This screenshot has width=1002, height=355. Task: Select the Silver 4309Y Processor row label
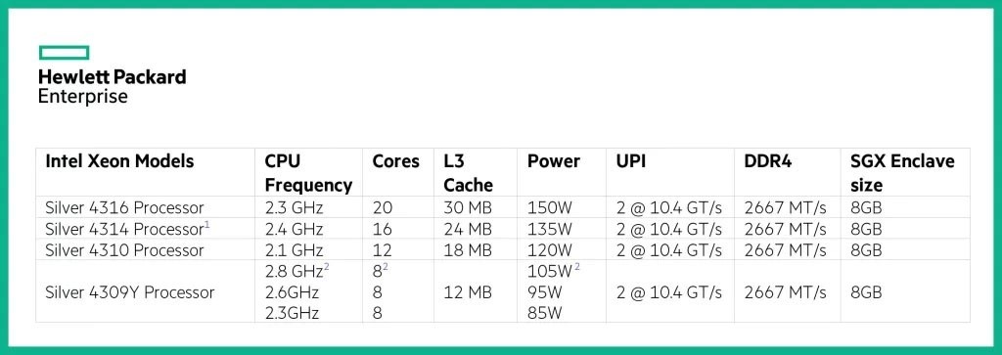130,292
